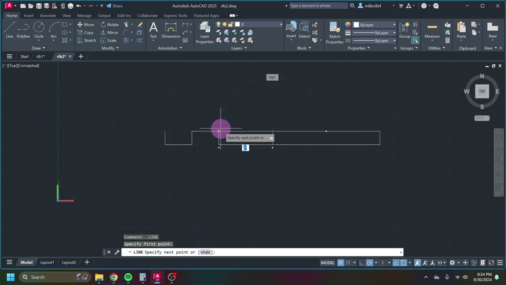Open Quick Calculator in Utilities panel

pos(447,40)
